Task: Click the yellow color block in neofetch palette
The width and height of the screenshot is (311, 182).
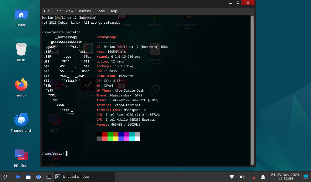Action: click(116, 139)
